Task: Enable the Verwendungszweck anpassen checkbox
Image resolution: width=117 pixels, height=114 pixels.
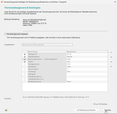Action: point(5,34)
